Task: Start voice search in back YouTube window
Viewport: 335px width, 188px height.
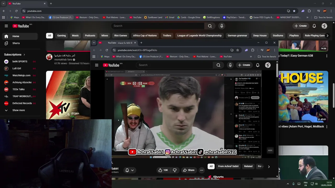Action: click(x=222, y=26)
